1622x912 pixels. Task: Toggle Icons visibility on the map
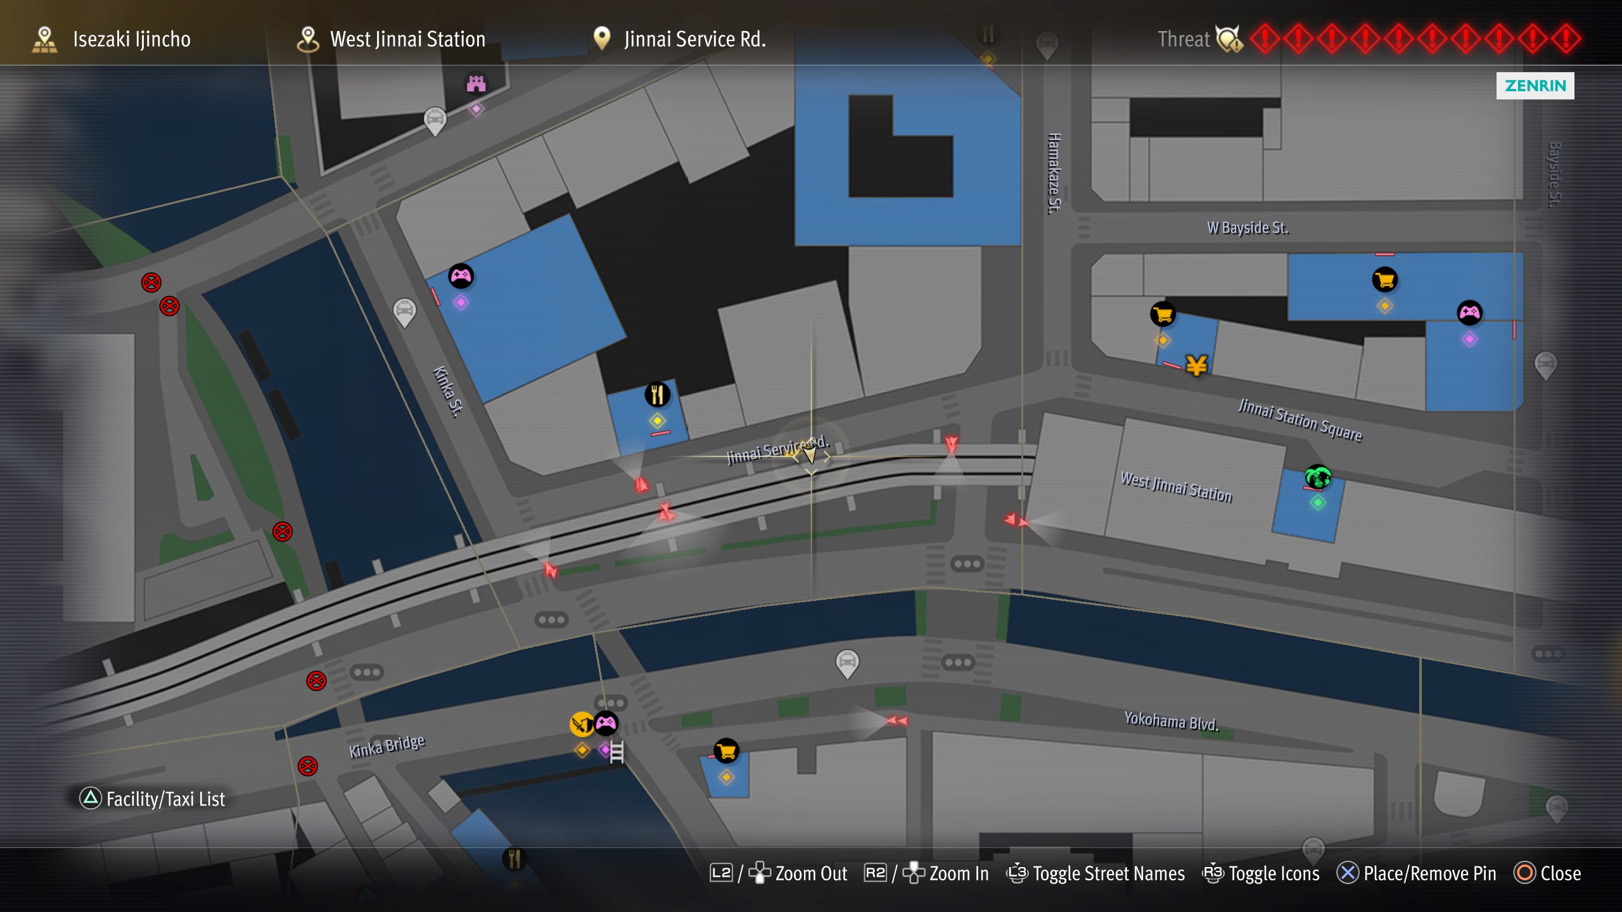point(1261,873)
